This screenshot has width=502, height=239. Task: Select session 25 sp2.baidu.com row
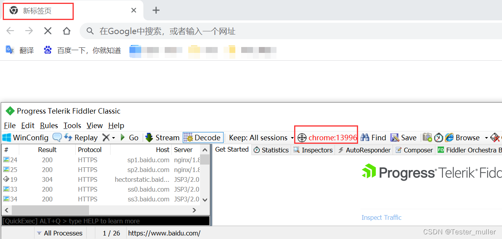click(101, 170)
